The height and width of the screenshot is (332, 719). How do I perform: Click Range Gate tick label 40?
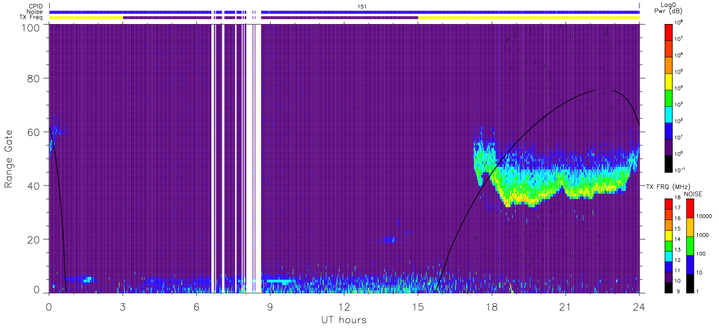[x=34, y=186]
